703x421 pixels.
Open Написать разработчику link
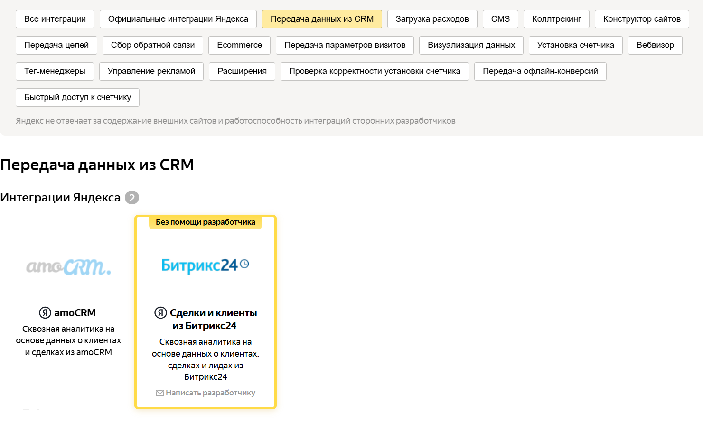(x=210, y=393)
